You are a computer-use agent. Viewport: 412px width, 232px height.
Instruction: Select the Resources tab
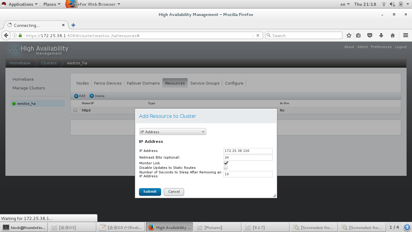[175, 83]
